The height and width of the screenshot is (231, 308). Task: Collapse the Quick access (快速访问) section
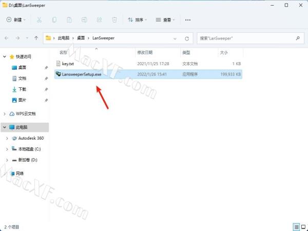pyautogui.click(x=5, y=56)
